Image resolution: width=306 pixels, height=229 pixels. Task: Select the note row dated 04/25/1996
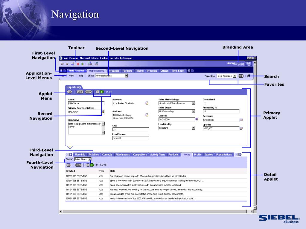(156, 176)
